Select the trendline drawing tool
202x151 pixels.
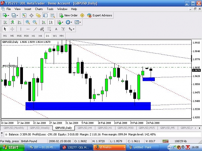35,29
